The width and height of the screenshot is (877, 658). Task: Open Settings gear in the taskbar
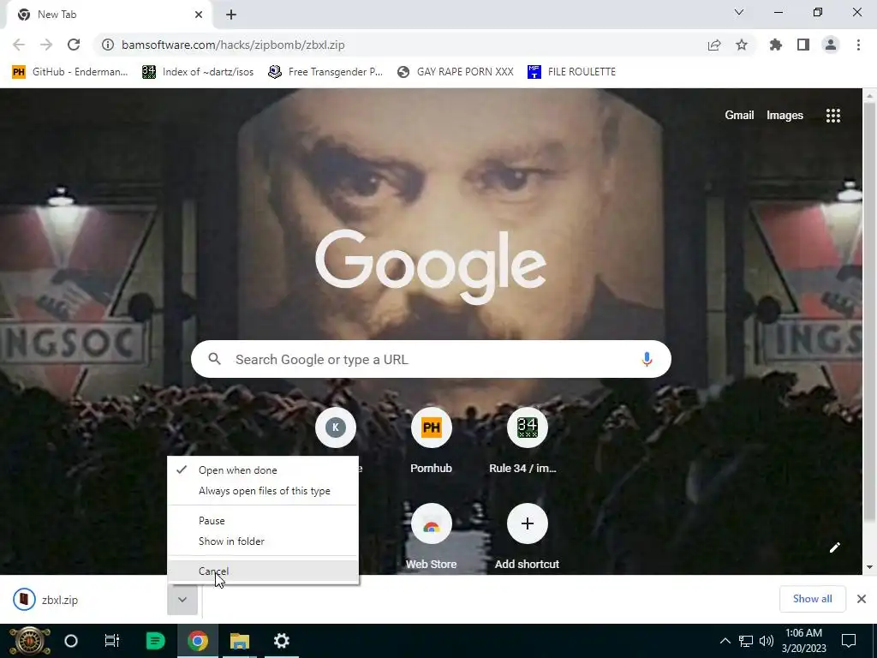click(x=281, y=641)
